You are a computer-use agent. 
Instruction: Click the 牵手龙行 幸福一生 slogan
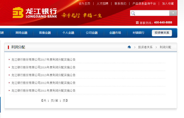82,15
